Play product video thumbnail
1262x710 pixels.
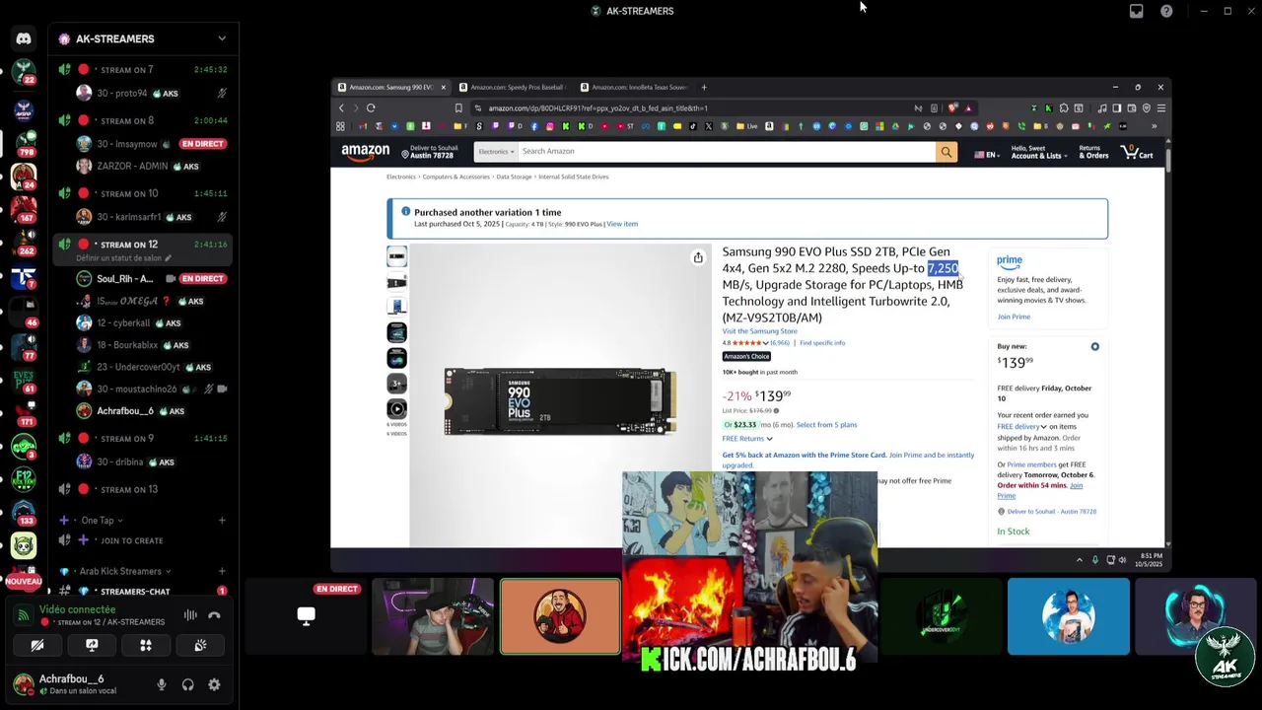[396, 408]
